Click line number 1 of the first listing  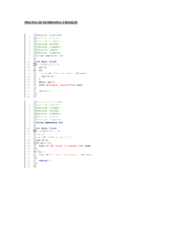29,35
